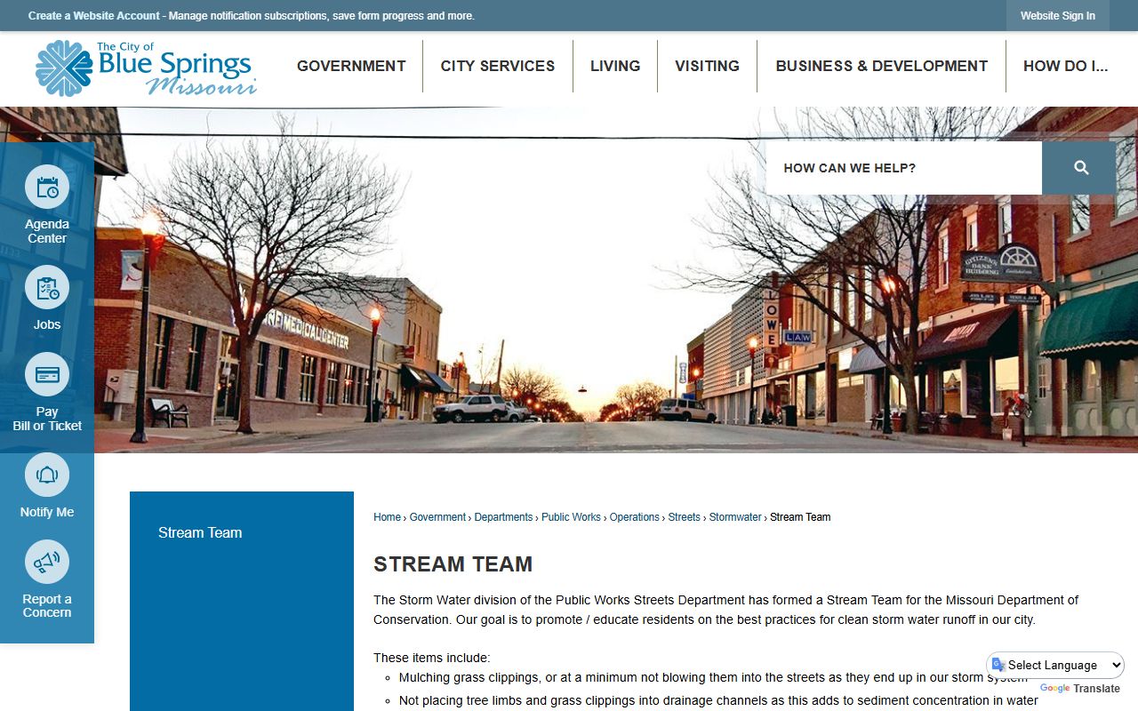Click the Create a Website Account link
The height and width of the screenshot is (711, 1138).
pyautogui.click(x=94, y=16)
